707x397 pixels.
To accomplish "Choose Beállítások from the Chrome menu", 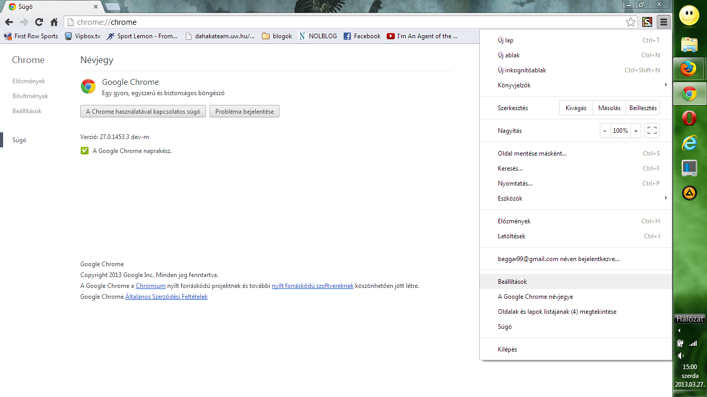I will 576,282.
